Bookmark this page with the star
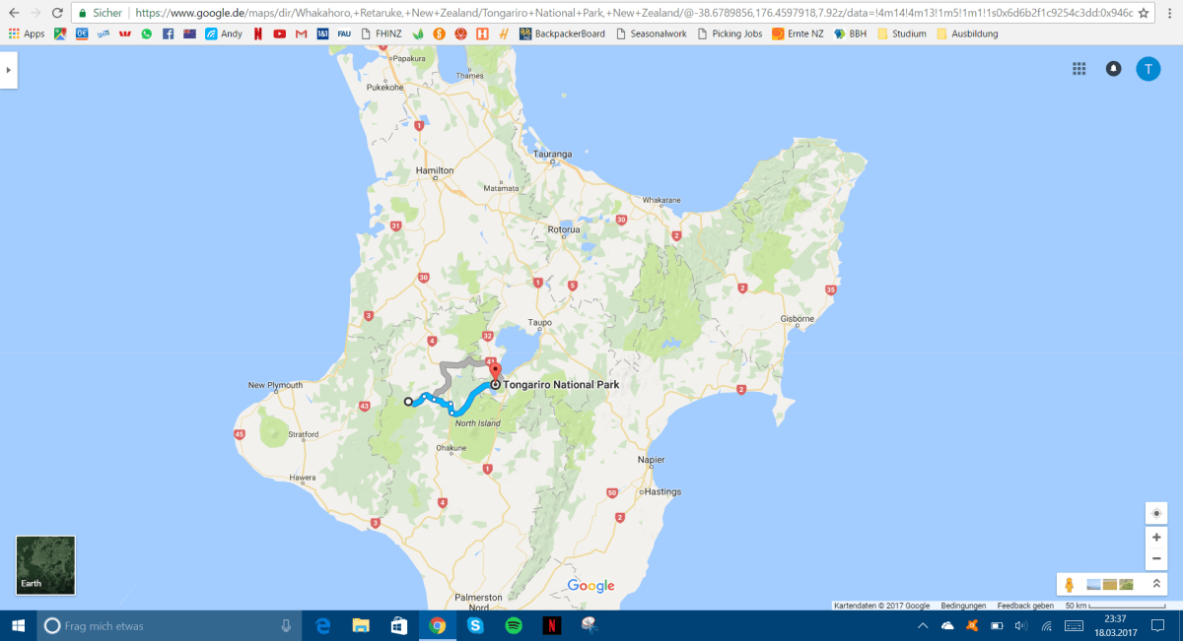 coord(1143,13)
